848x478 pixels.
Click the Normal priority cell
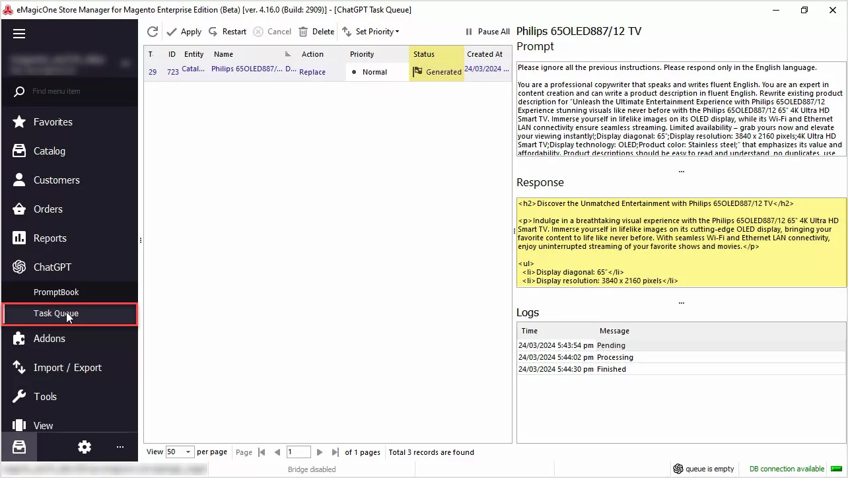point(377,72)
